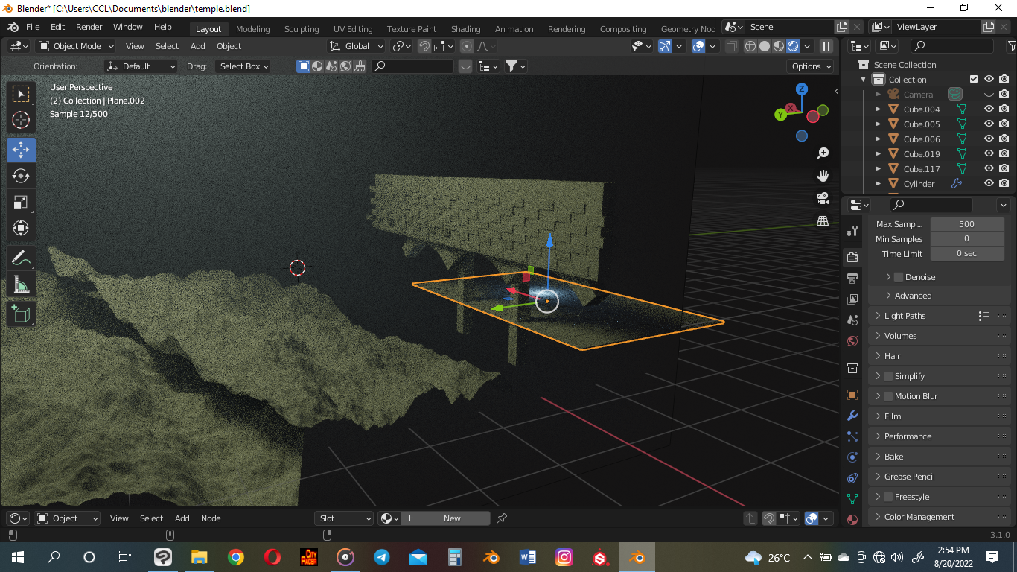Image resolution: width=1017 pixels, height=572 pixels.
Task: Open the Material properties tab
Action: click(852, 520)
